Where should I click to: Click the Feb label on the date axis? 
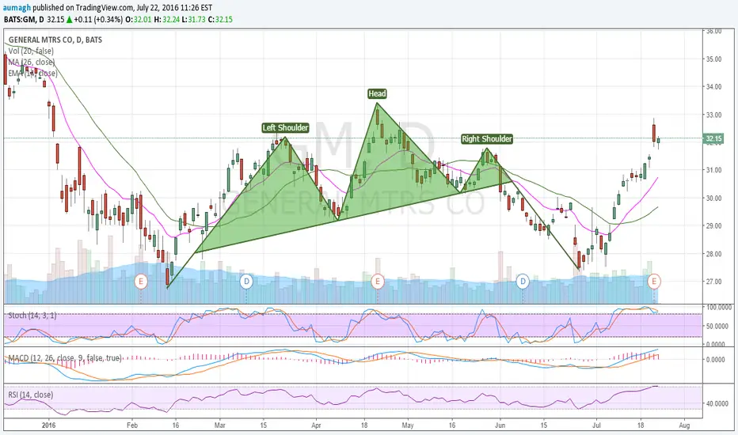click(132, 426)
